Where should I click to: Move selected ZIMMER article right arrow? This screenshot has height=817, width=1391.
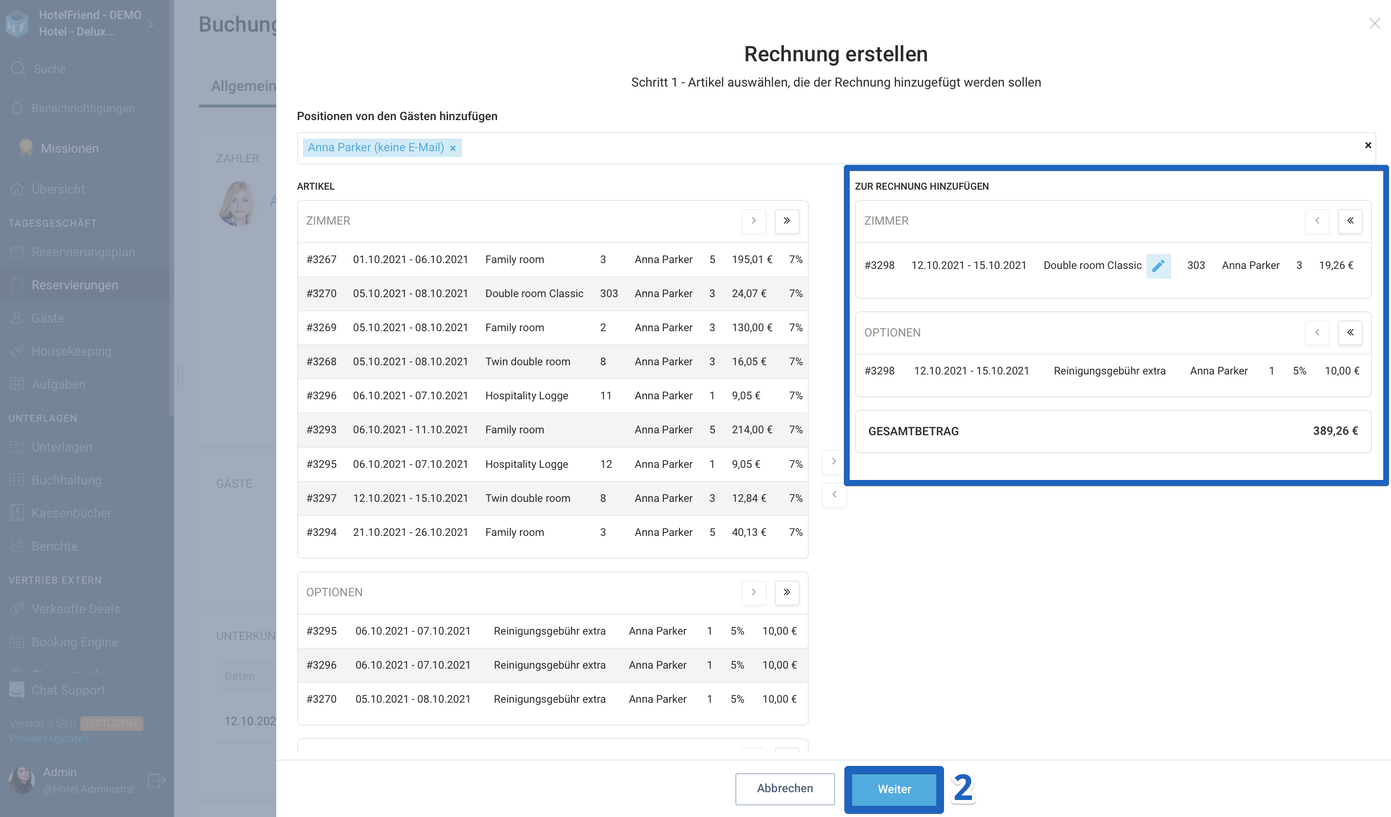tap(753, 221)
